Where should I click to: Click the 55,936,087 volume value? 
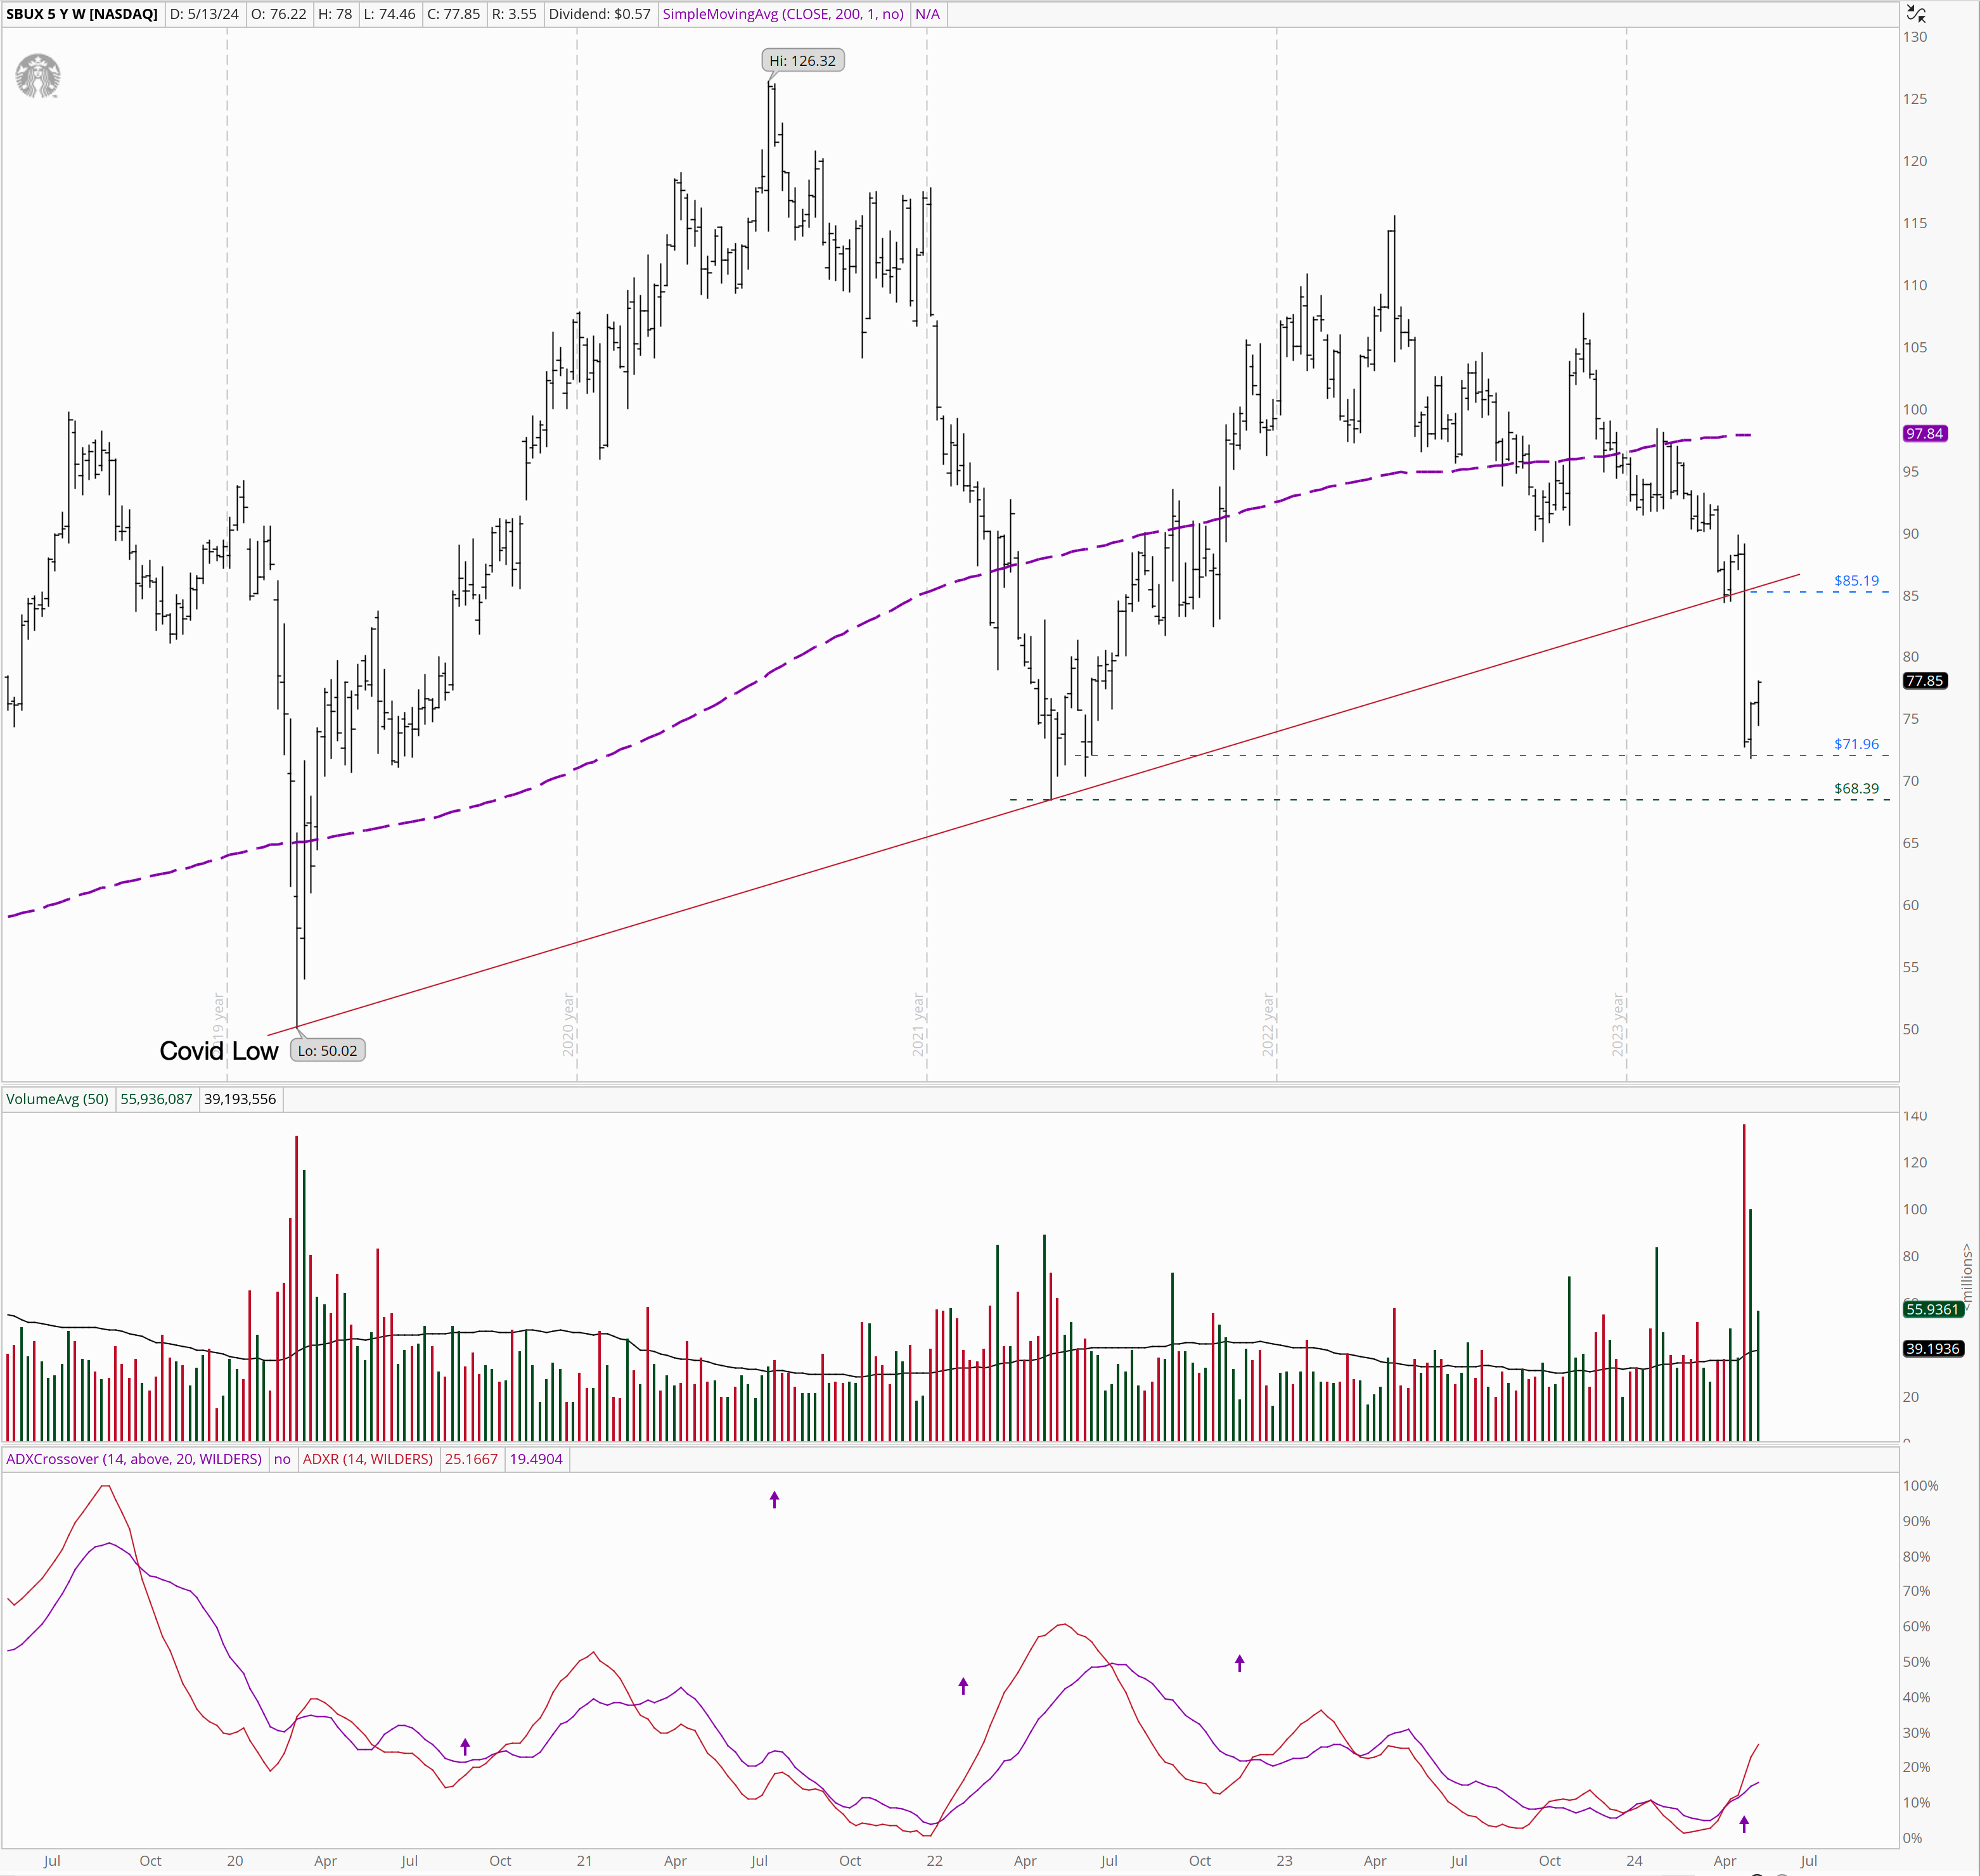(156, 1099)
